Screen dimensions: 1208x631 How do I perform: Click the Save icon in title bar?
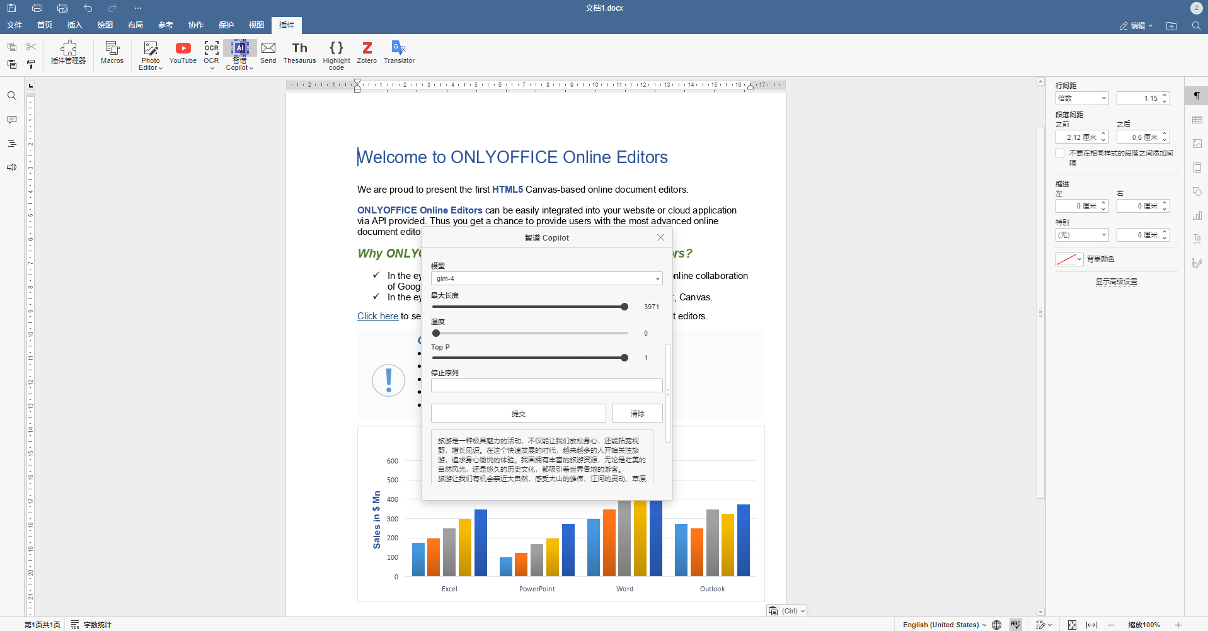click(x=11, y=8)
